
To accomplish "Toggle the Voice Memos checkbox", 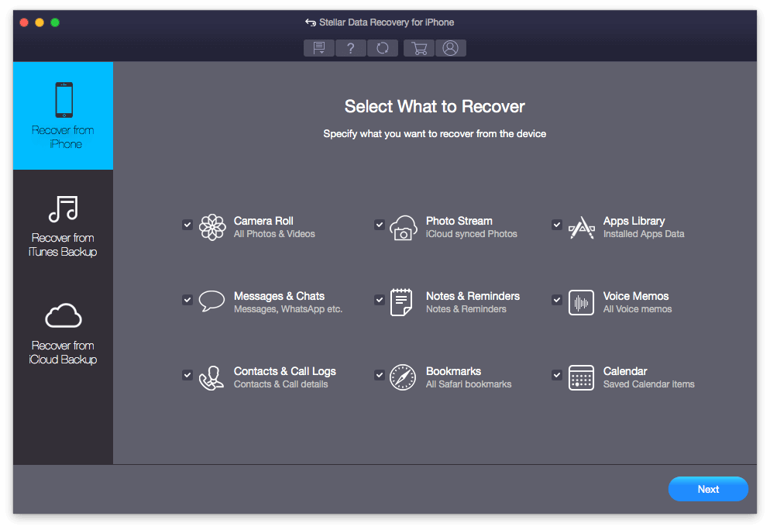I will [x=556, y=300].
